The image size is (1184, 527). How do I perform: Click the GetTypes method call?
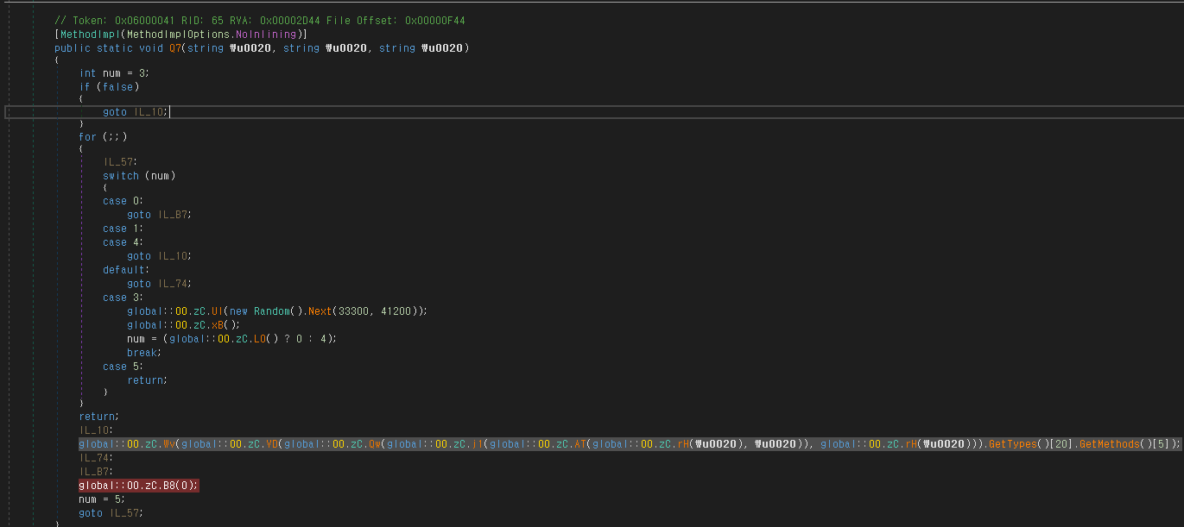[x=1012, y=444]
